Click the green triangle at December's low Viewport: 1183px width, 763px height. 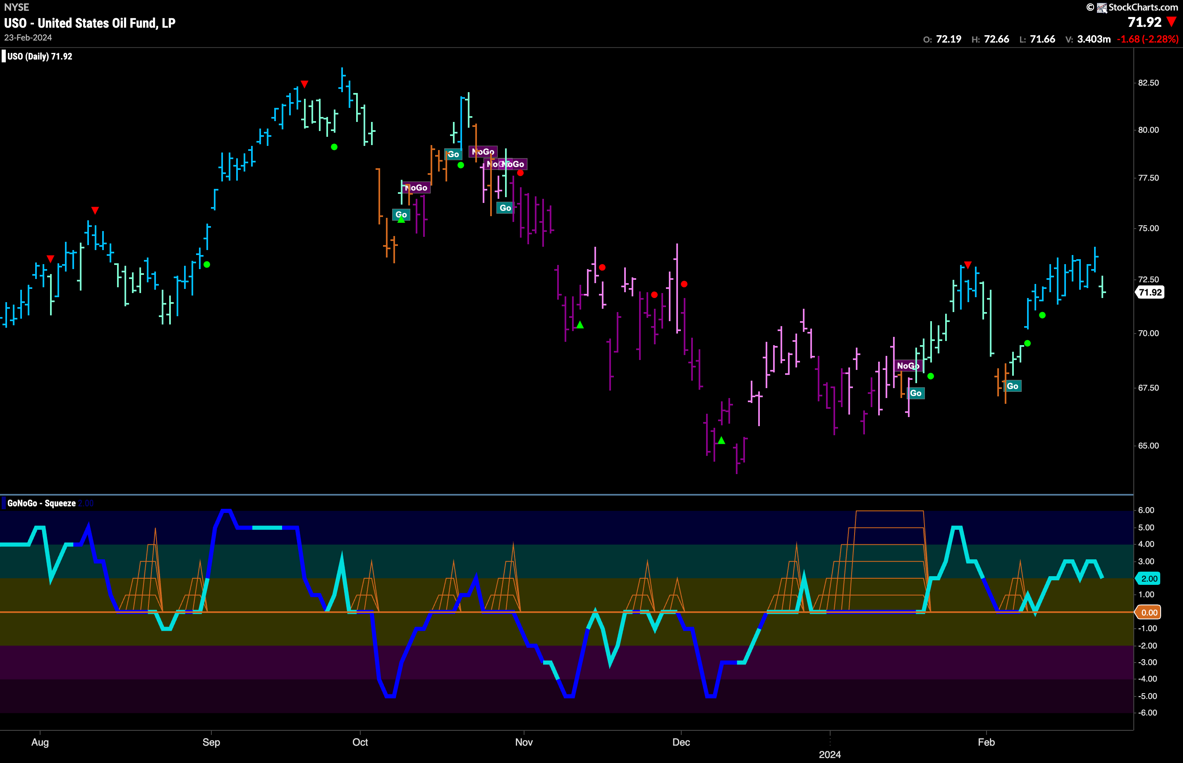pos(721,441)
